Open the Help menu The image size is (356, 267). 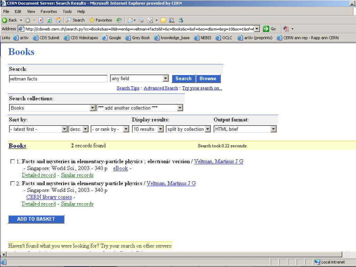tap(81, 11)
